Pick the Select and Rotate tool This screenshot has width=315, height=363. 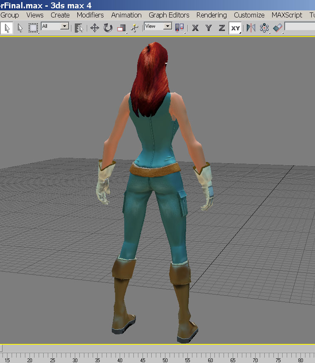coord(108,28)
